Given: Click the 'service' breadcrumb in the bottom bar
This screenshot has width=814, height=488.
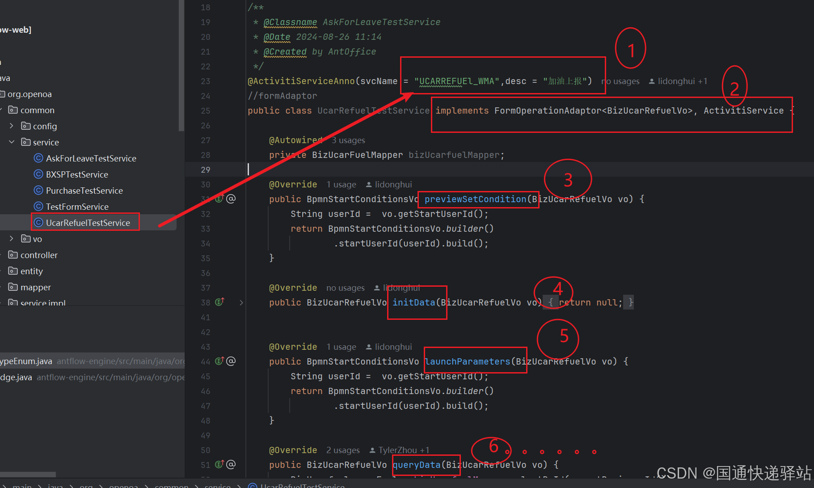Looking at the screenshot, I should 217,486.
